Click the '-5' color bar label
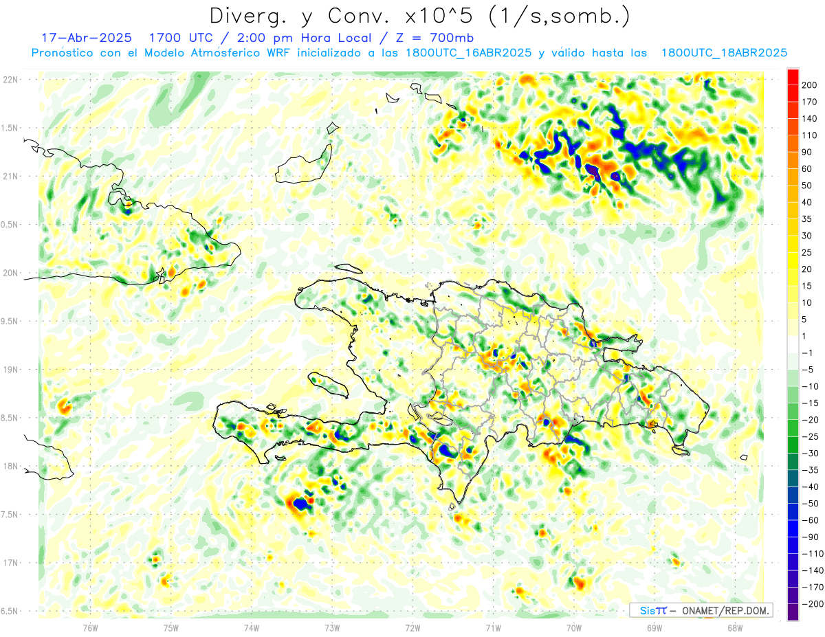 coord(807,370)
